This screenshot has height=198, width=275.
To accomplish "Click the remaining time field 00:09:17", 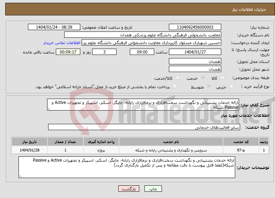I will click(68, 52).
